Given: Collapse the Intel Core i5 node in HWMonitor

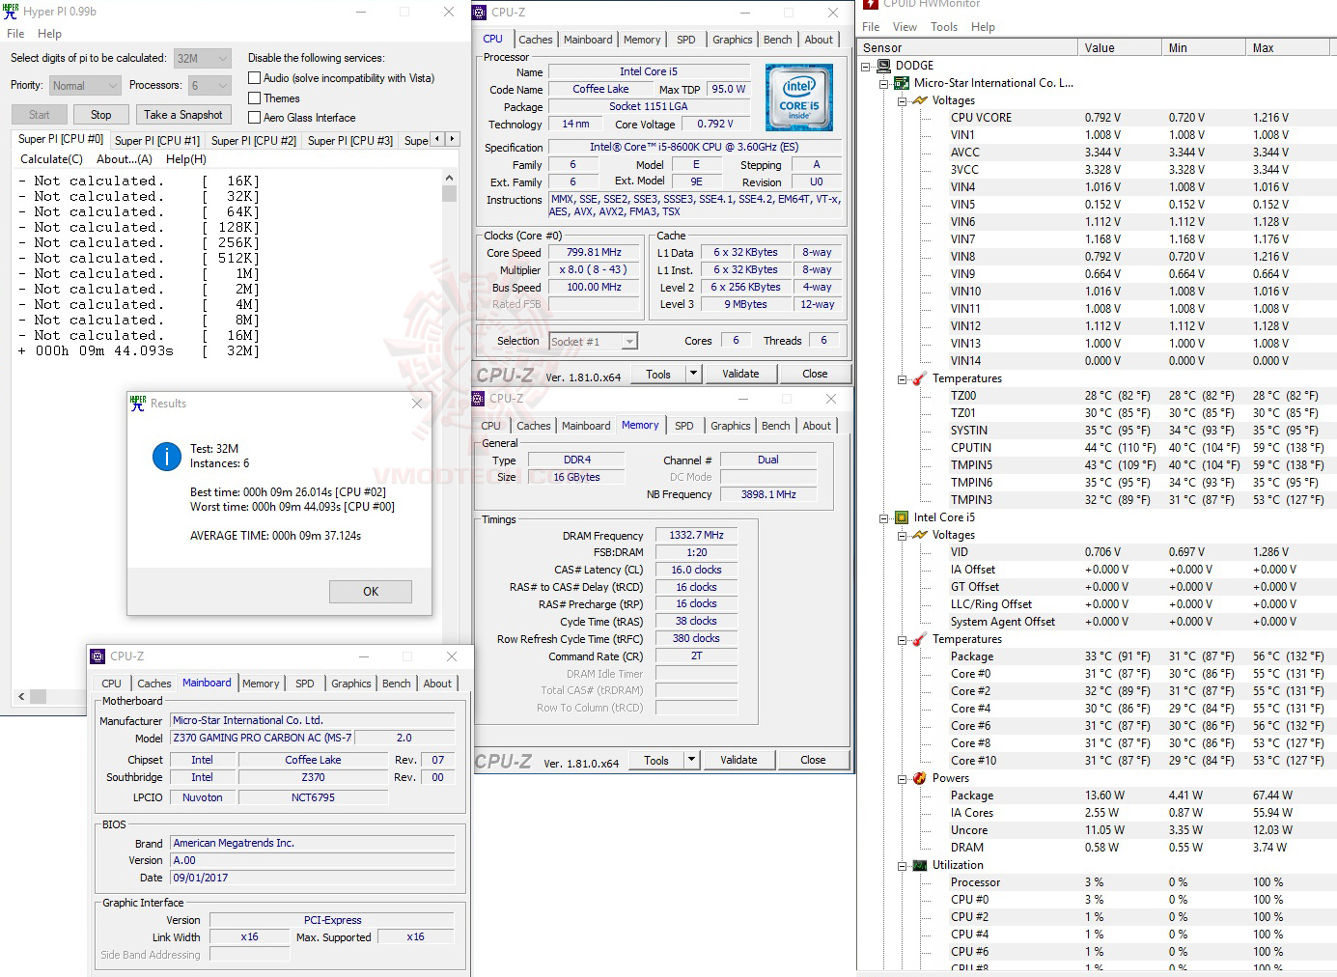Looking at the screenshot, I should 884,517.
